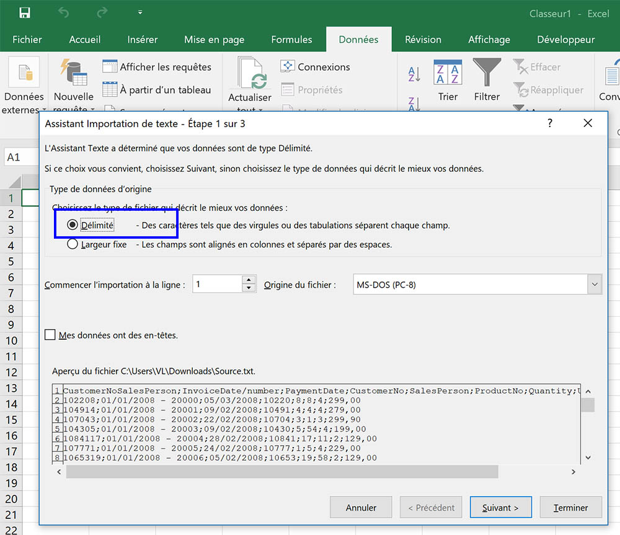Click the sort A to Z icon
The height and width of the screenshot is (535, 620).
click(414, 74)
